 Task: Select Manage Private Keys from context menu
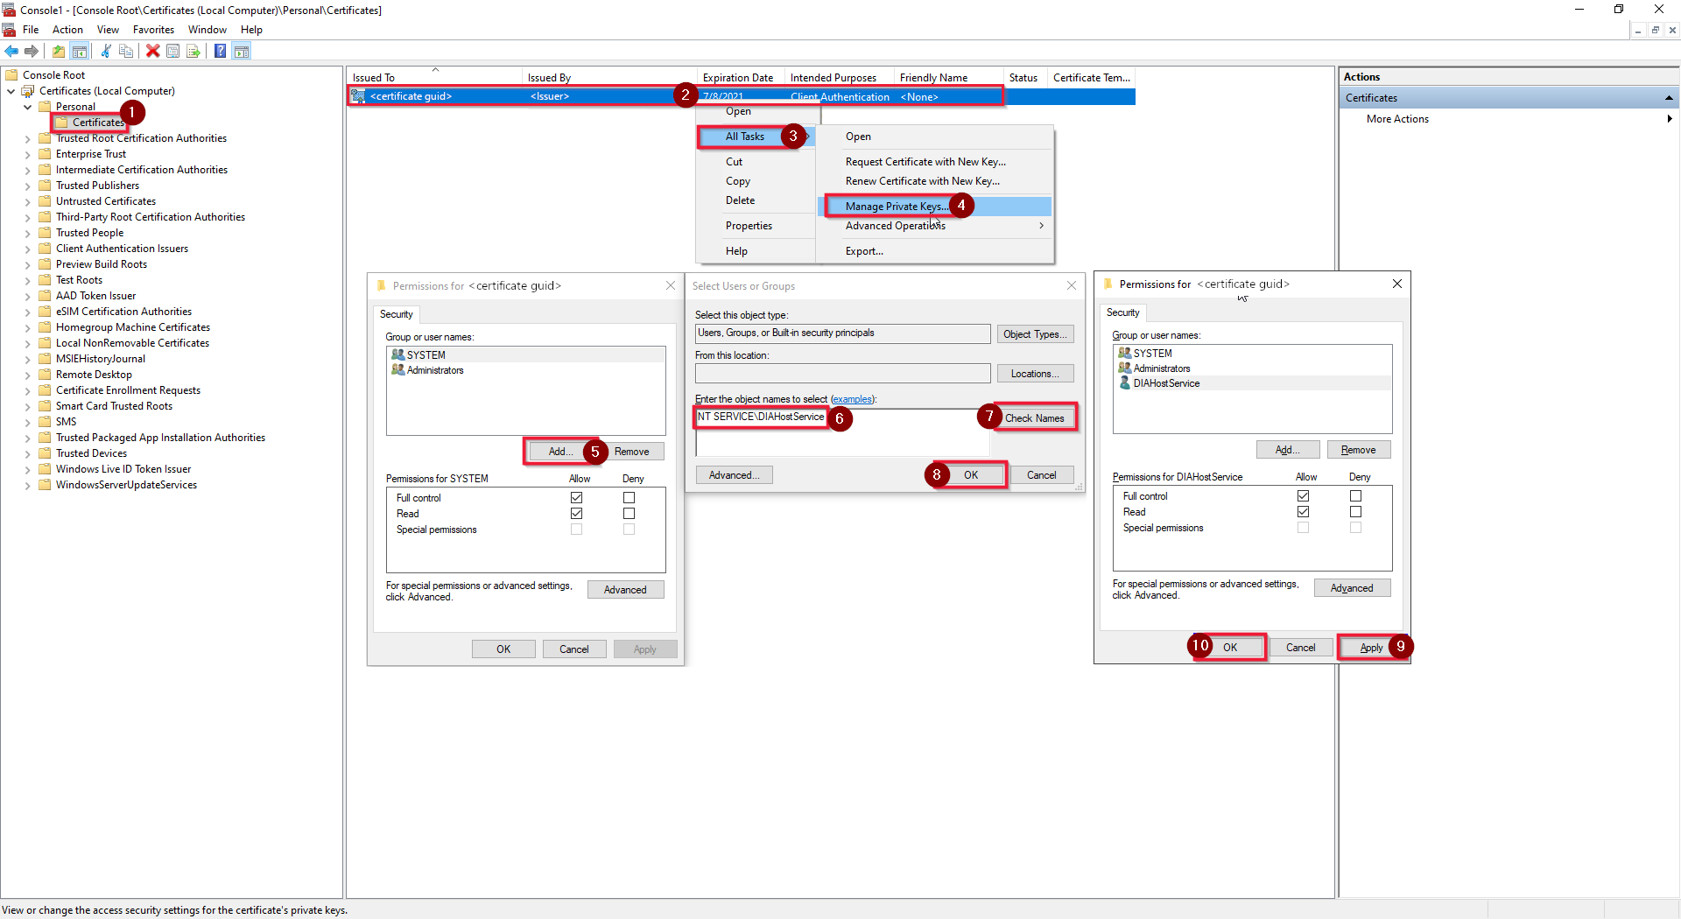tap(897, 207)
